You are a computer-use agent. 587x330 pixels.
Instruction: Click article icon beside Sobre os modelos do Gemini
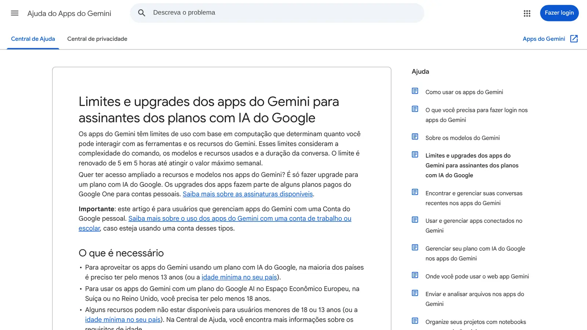415,137
